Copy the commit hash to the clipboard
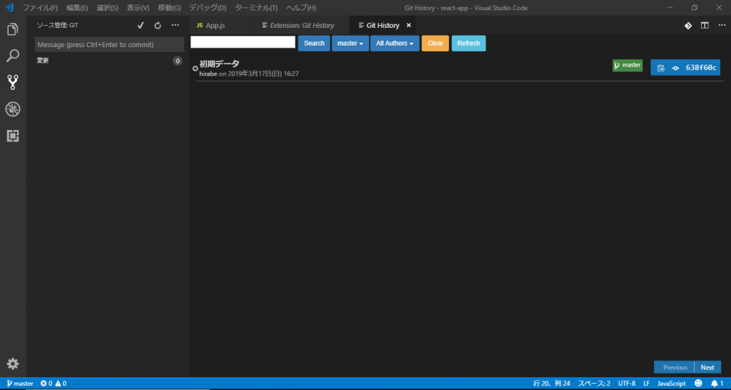731x390 pixels. pos(660,68)
